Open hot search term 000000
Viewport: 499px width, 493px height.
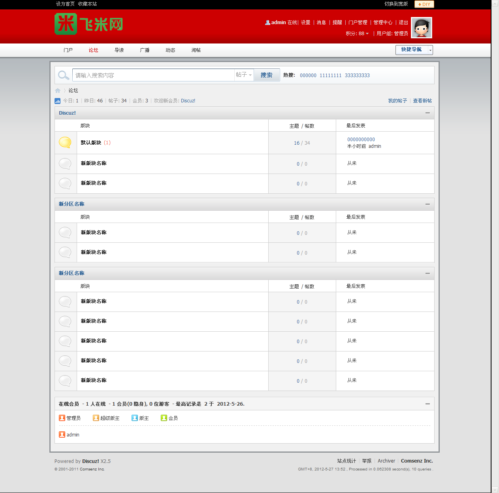point(308,76)
